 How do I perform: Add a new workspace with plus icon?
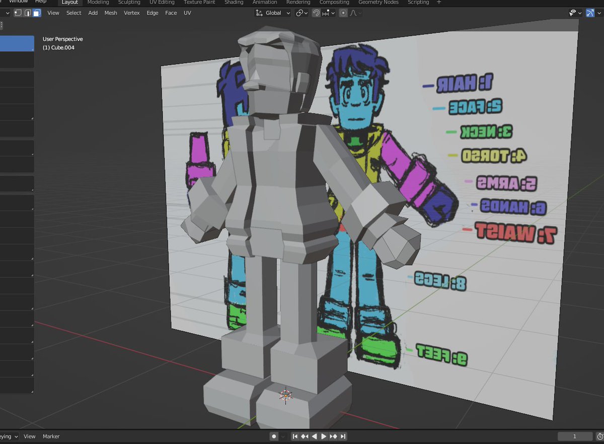point(439,3)
